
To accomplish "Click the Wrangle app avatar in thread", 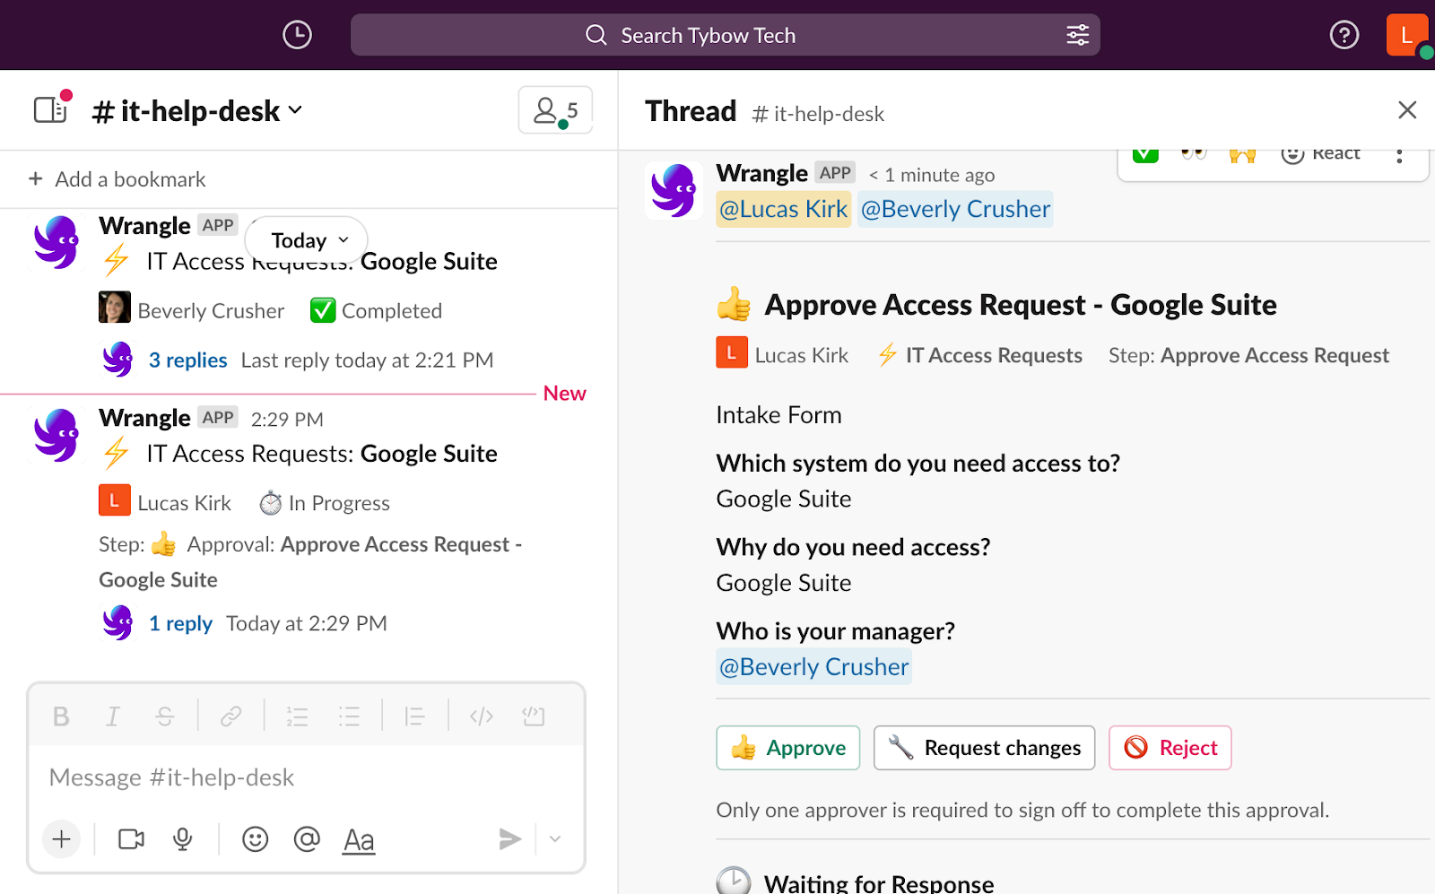I will (673, 190).
